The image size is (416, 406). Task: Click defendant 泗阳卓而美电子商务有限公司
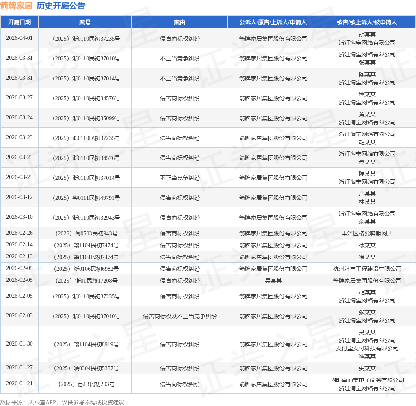367,380
